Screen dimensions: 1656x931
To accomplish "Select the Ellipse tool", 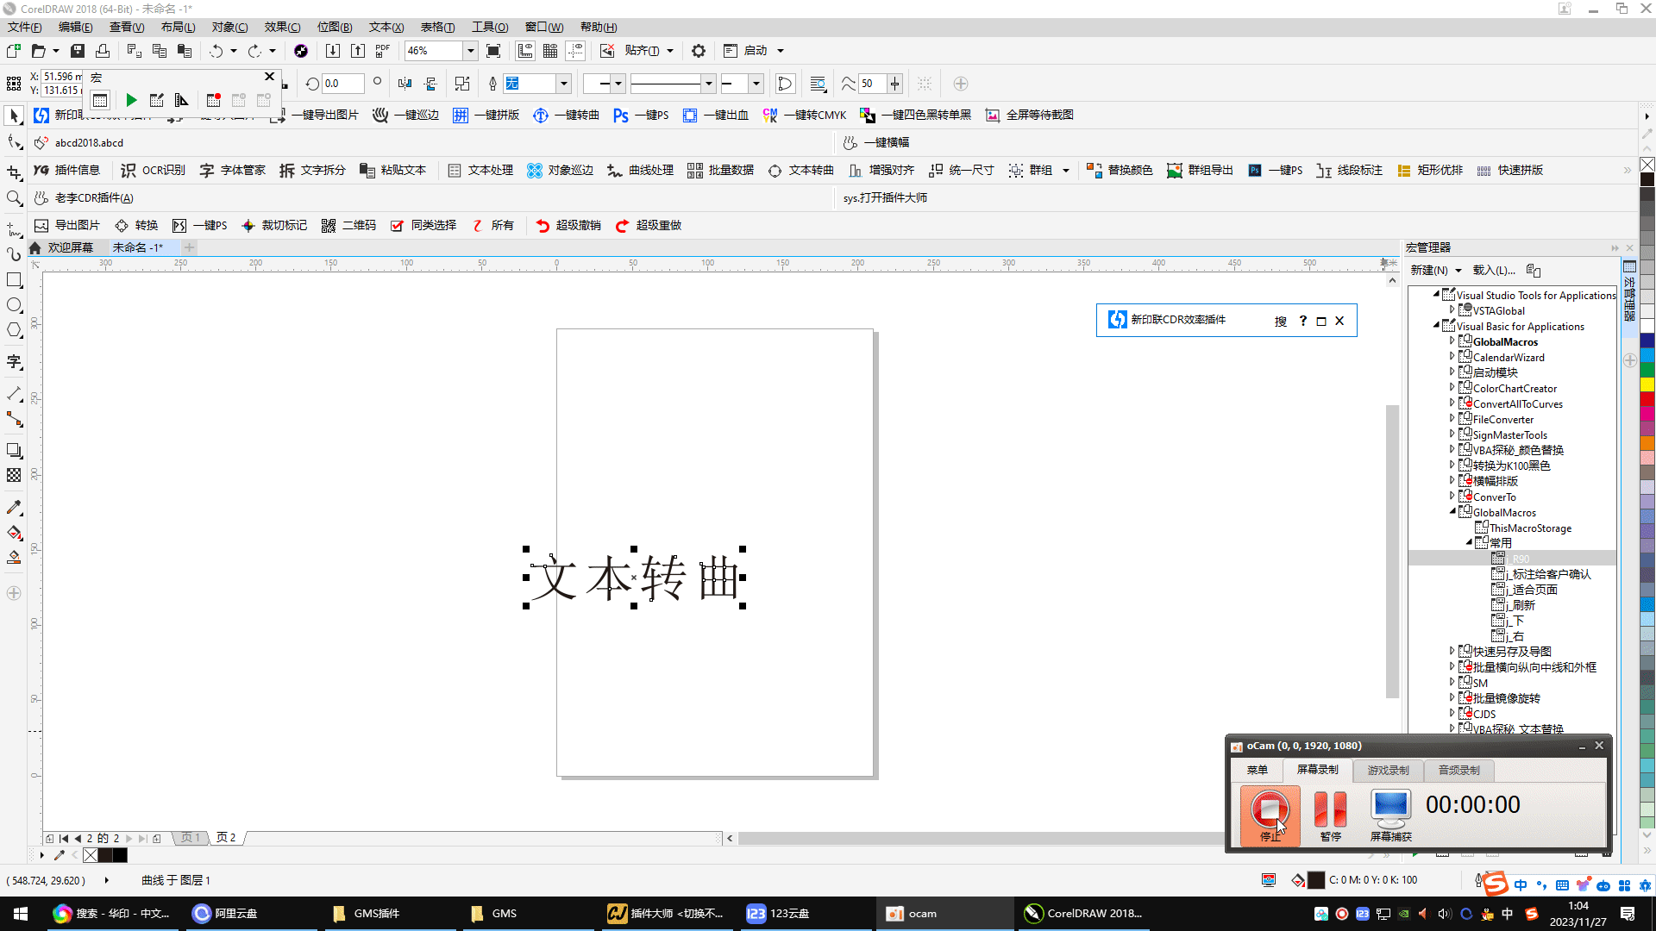I will 14,304.
